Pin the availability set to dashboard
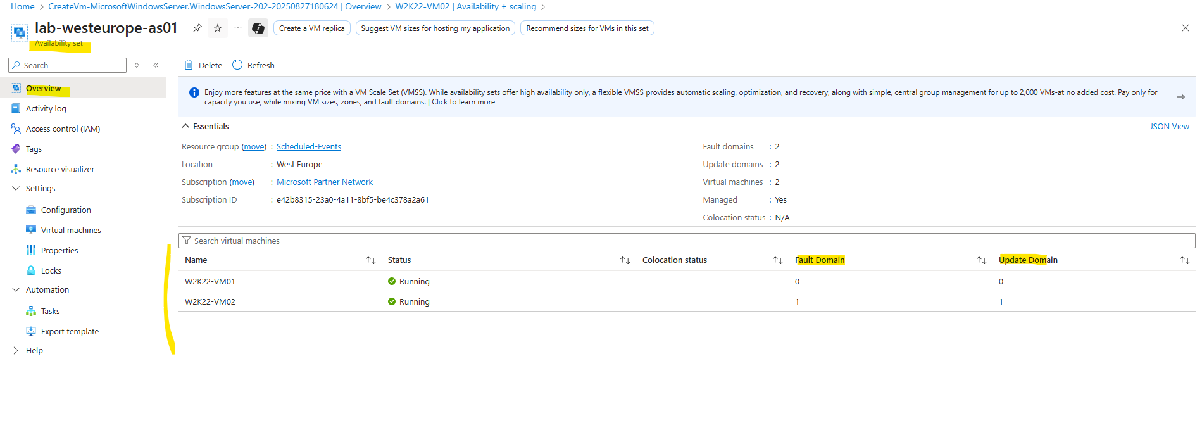 click(x=197, y=28)
